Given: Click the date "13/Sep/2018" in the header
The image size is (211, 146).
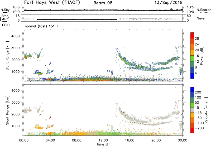Looking at the screenshot, I should (x=169, y=3).
